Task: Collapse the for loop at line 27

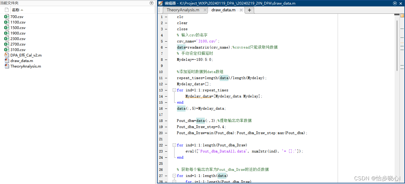Action: coord(174,176)
